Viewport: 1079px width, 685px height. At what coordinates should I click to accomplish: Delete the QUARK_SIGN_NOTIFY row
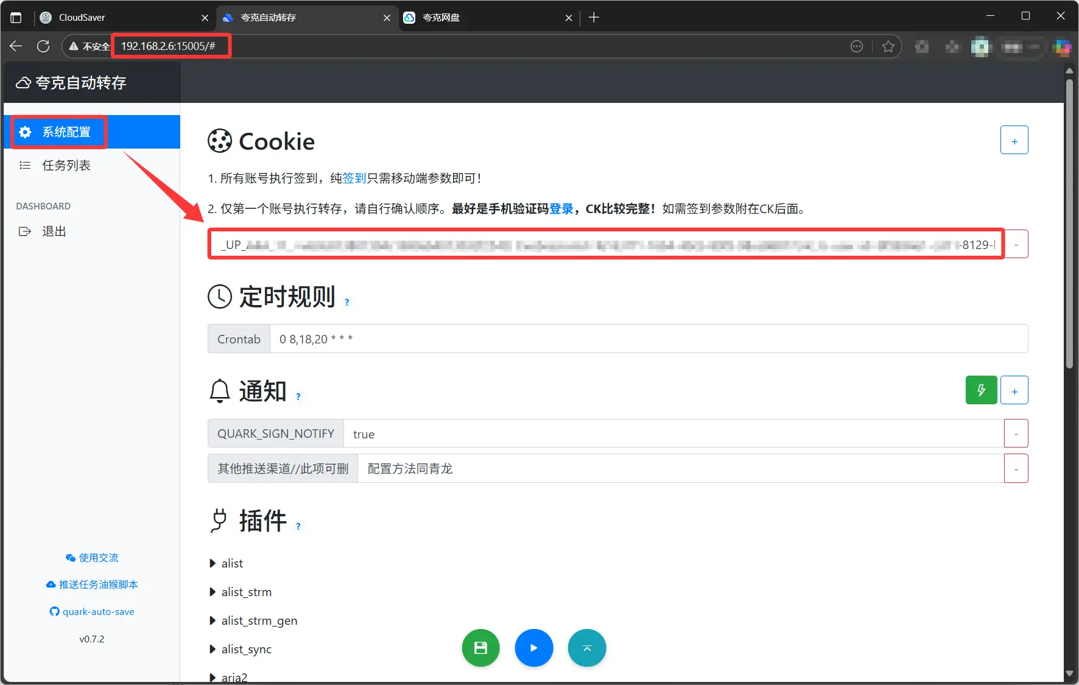click(1016, 434)
